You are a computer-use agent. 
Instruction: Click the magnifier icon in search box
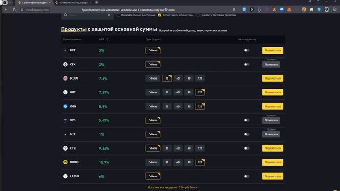pos(65,15)
